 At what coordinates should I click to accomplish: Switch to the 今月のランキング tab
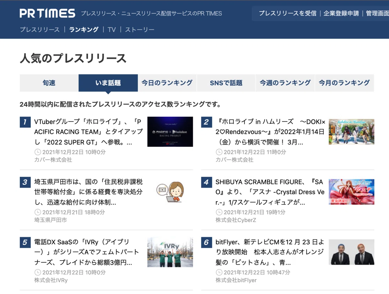click(x=344, y=83)
